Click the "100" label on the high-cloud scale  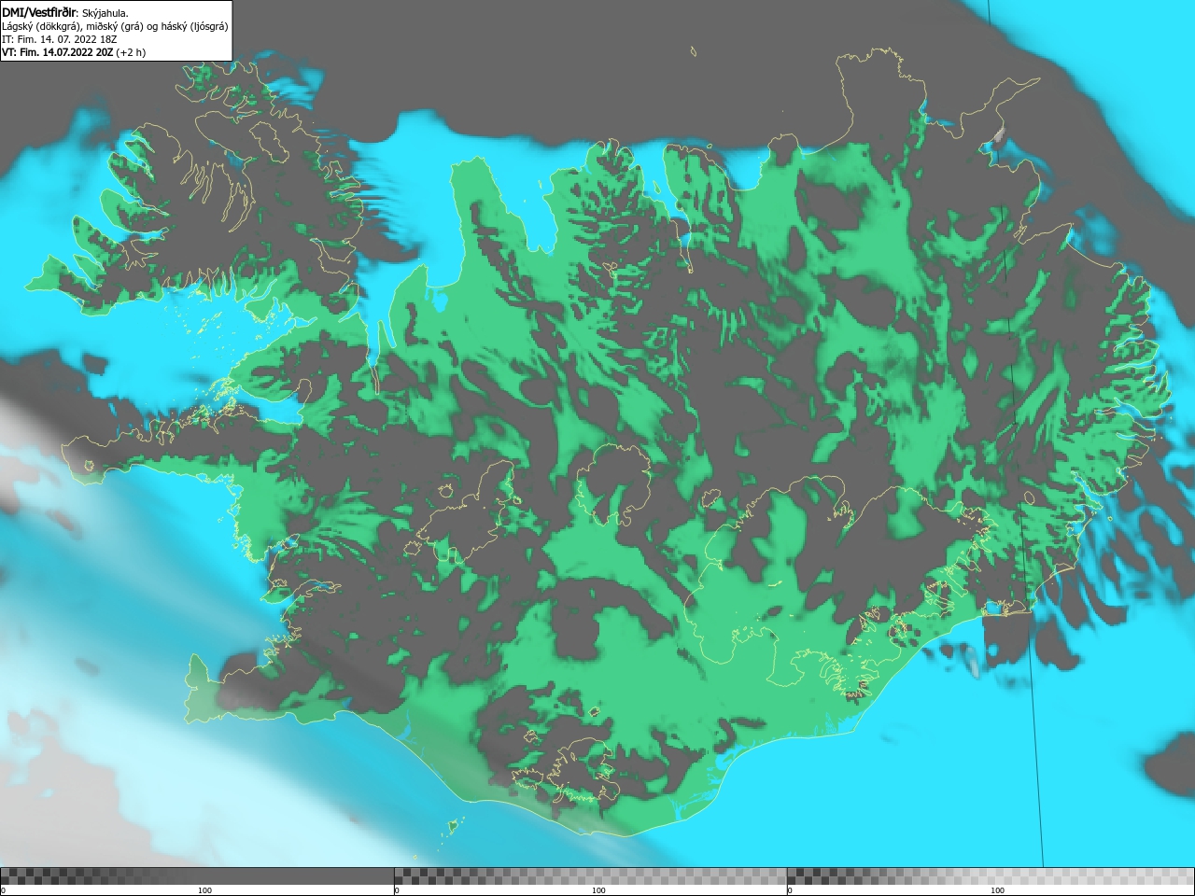pyautogui.click(x=997, y=890)
